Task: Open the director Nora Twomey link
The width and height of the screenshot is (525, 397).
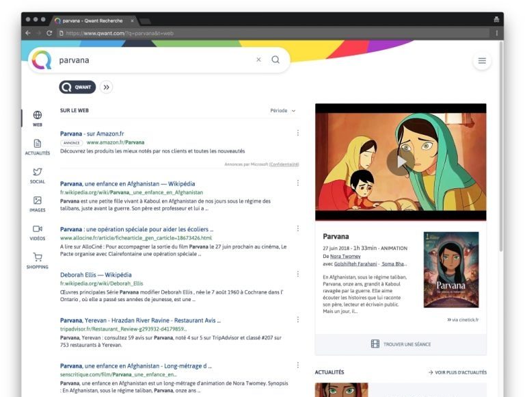Action: tap(345, 256)
